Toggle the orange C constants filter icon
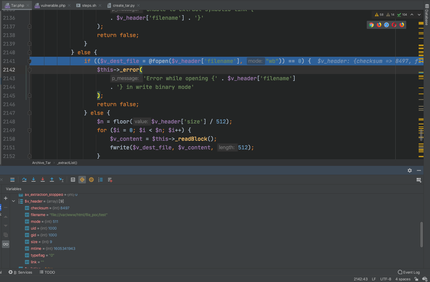430x282 pixels. click(x=82, y=180)
